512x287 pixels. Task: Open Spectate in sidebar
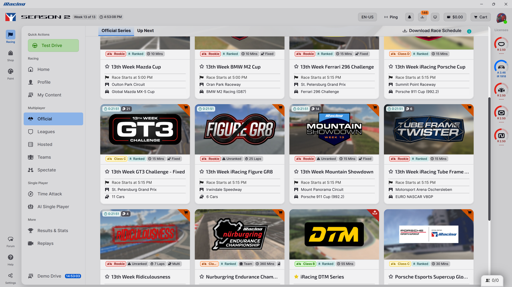pyautogui.click(x=53, y=170)
